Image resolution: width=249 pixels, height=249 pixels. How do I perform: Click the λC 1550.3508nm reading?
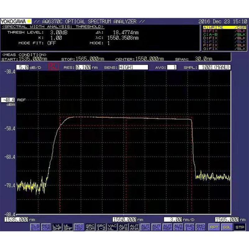123,38
